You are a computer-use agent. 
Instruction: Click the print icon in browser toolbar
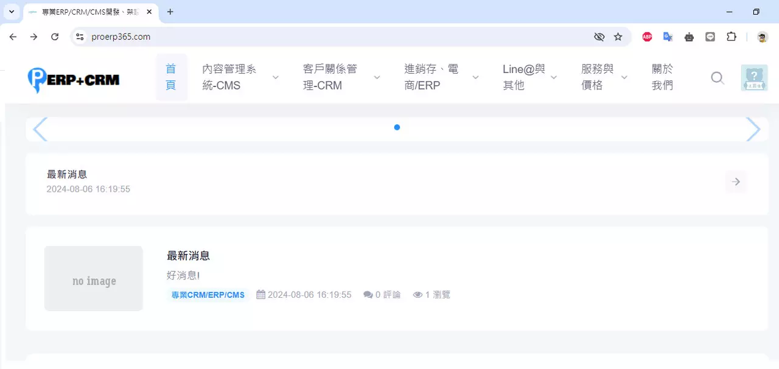click(689, 37)
